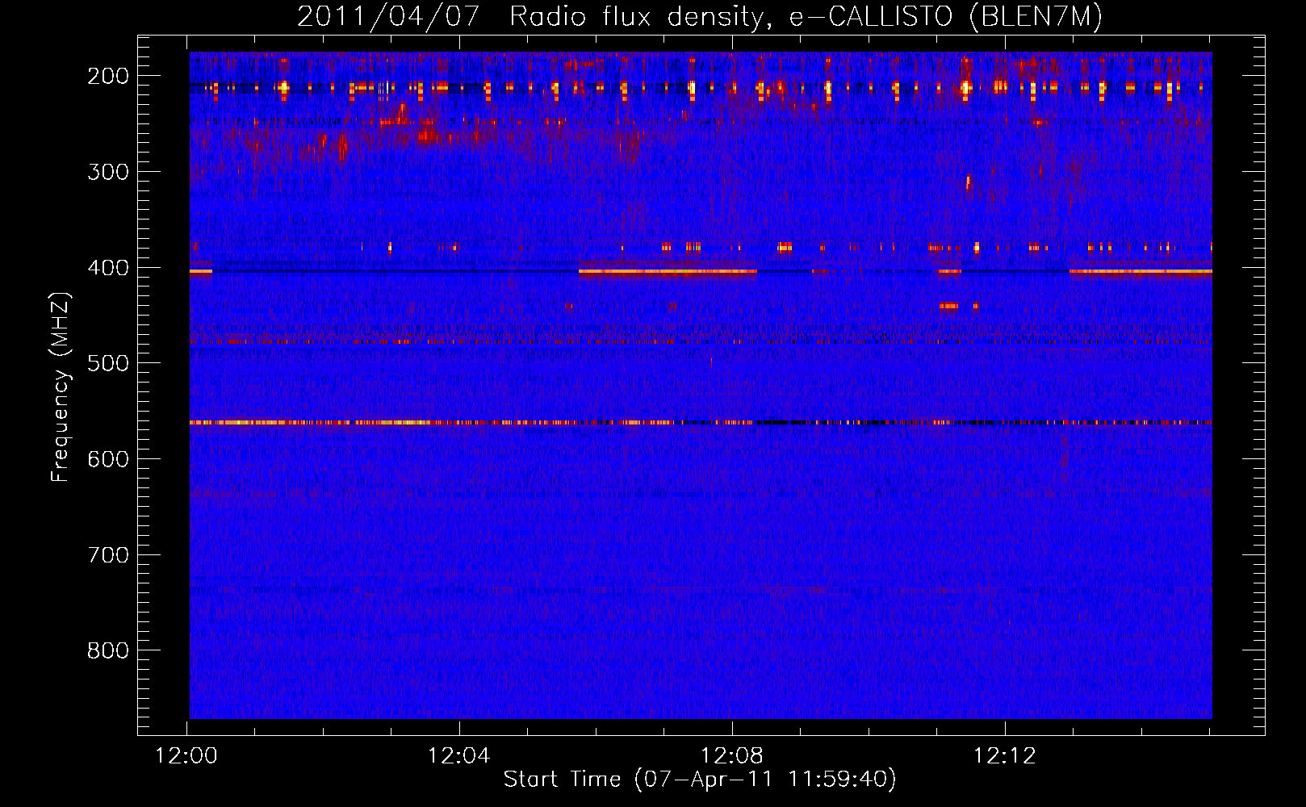Image resolution: width=1306 pixels, height=807 pixels.
Task: Click the "Start Time (07-Apr-11 11:59:40)" label
Action: pyautogui.click(x=700, y=780)
